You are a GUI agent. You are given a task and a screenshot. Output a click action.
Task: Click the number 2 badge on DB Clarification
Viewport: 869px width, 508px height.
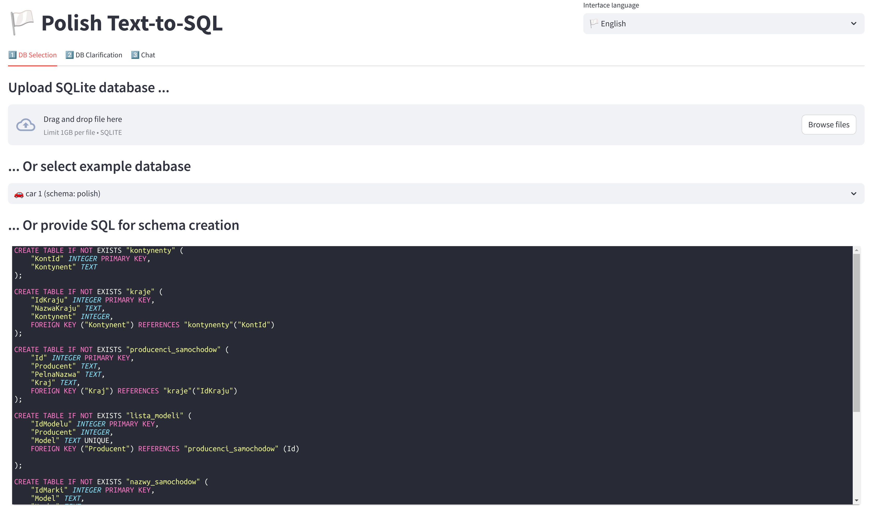click(69, 55)
